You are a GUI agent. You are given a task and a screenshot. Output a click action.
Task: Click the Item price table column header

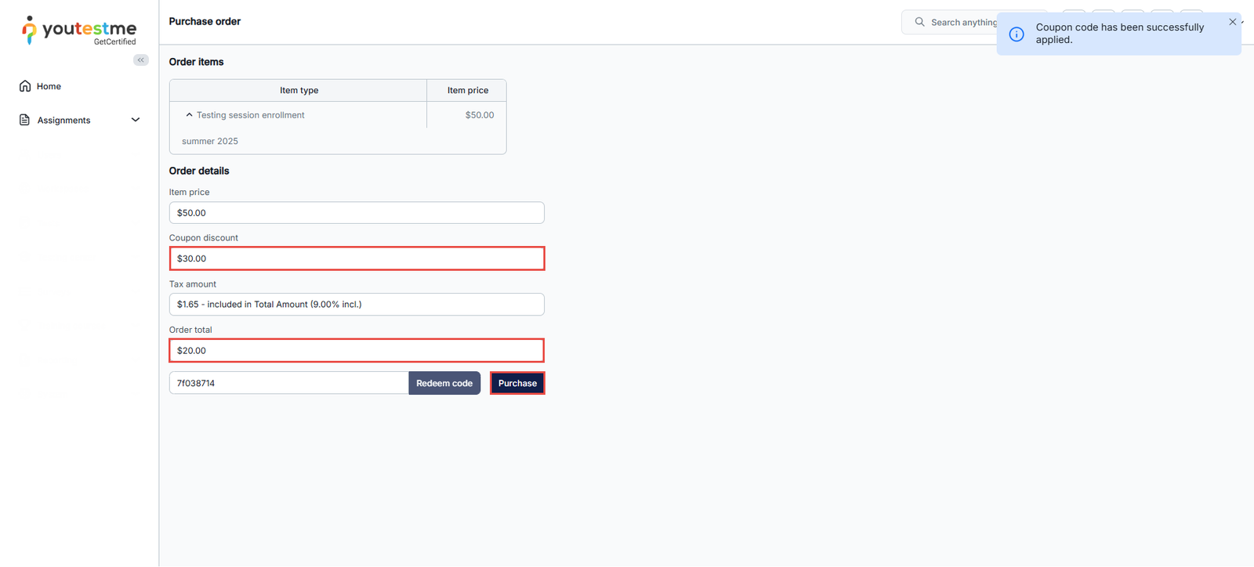point(467,90)
